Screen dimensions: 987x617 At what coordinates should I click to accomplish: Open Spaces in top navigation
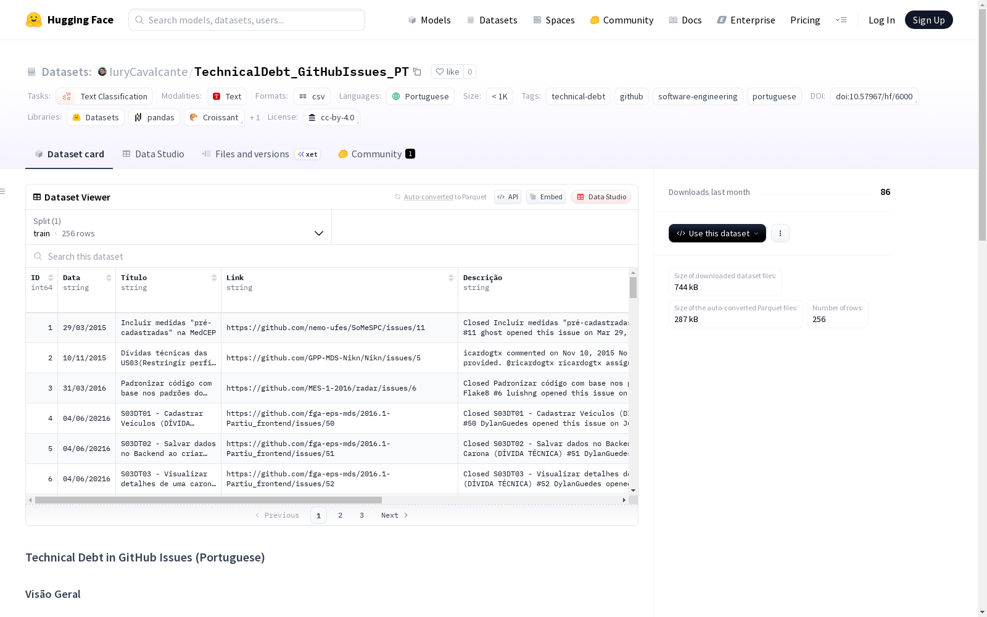pos(554,20)
